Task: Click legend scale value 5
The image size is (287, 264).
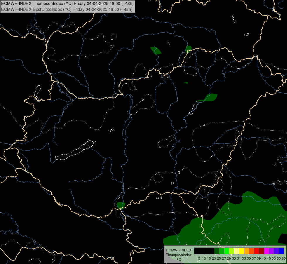Action: (199, 258)
